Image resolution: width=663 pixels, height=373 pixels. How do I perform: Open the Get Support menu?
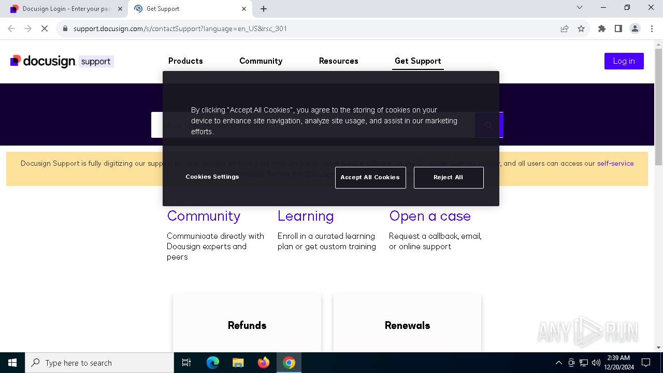[418, 61]
